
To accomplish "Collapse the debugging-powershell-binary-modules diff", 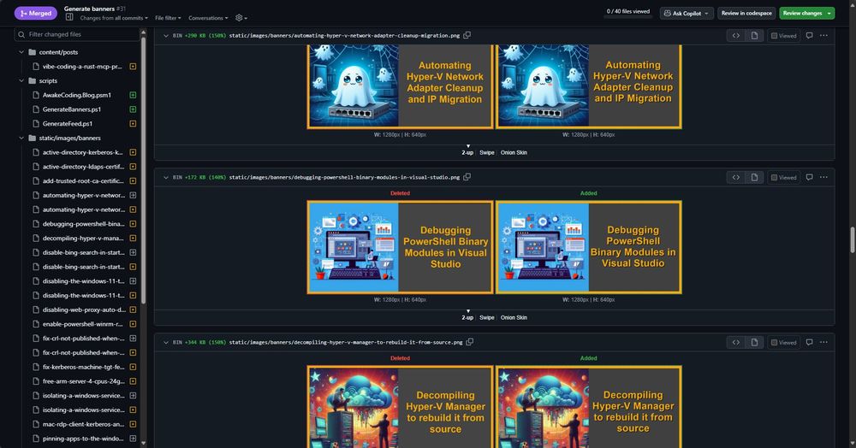I will [166, 177].
